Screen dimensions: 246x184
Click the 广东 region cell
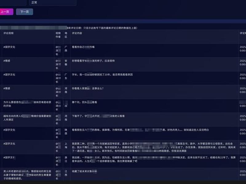pyautogui.click(x=66, y=76)
